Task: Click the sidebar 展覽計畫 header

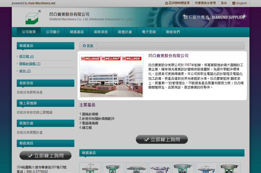Action: click(45, 123)
